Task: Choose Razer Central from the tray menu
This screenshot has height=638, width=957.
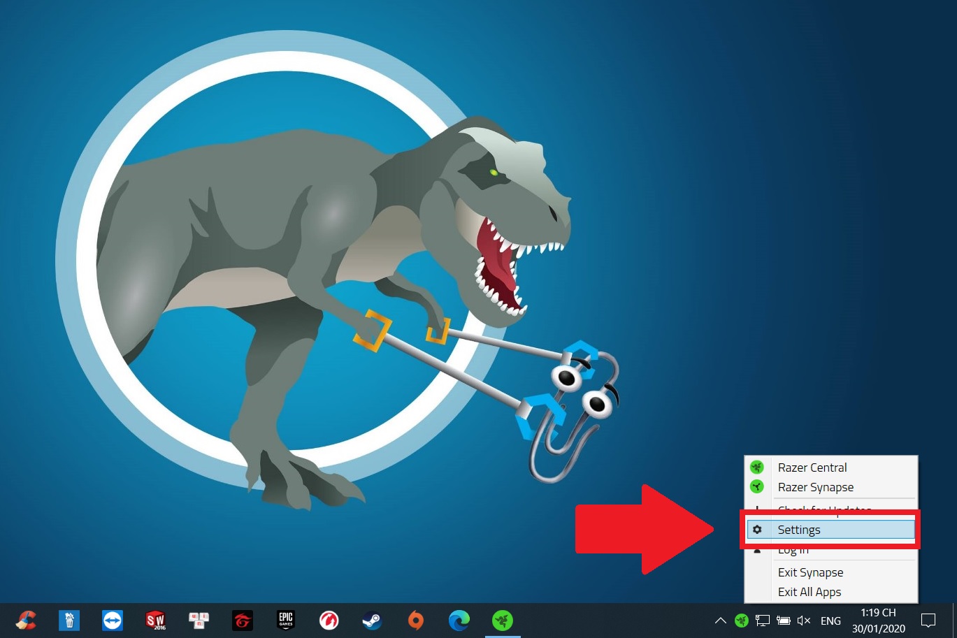Action: click(831, 467)
